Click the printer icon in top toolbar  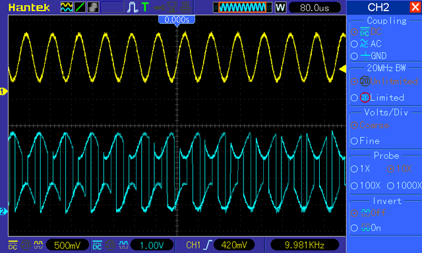pyautogui.click(x=185, y=7)
